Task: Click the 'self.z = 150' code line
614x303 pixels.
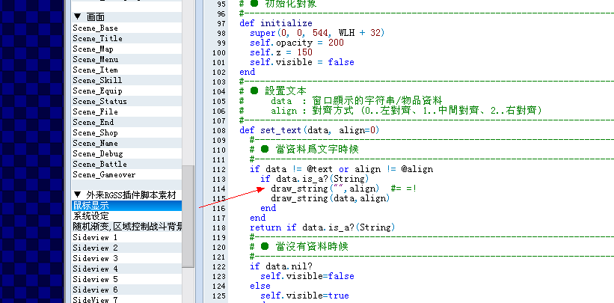Action: click(280, 52)
